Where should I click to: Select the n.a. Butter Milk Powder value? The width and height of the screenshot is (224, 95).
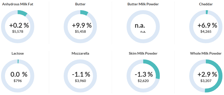pyautogui.click(x=140, y=26)
